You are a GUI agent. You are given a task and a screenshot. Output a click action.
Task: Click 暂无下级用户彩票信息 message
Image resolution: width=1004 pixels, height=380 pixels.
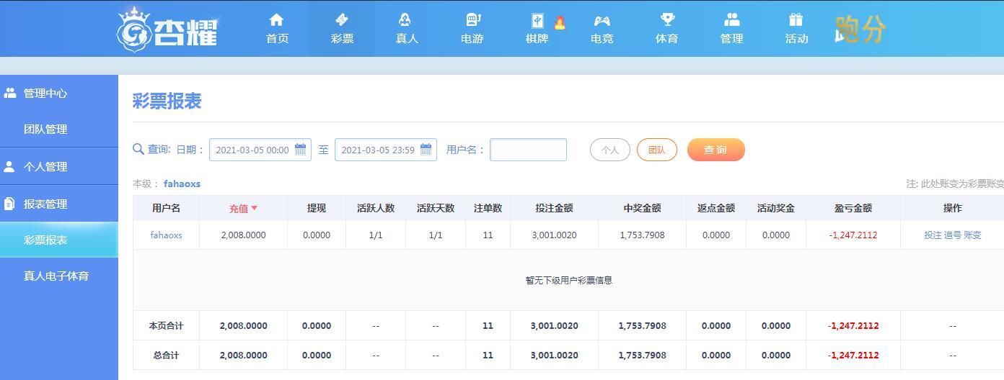[x=568, y=280]
